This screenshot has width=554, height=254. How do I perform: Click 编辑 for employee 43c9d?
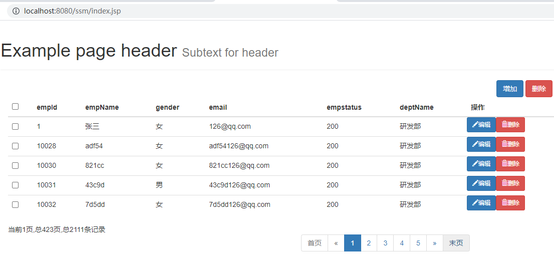(481, 183)
